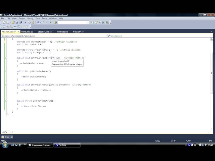215x161 pixels.
Task: Click the editor scroll down arrow
Action: (212, 129)
